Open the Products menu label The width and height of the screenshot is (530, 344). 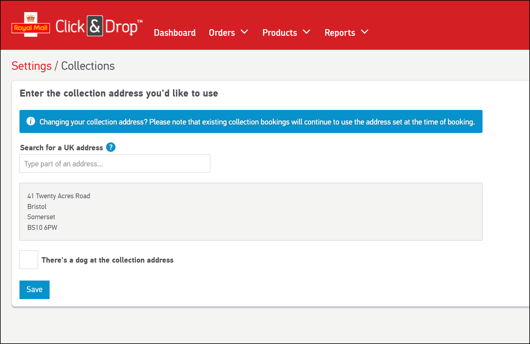click(x=280, y=33)
